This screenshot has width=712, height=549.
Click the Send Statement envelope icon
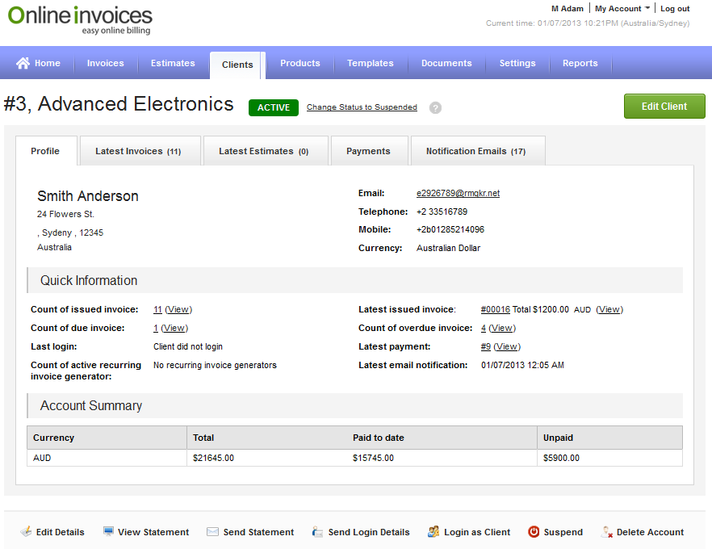point(212,532)
